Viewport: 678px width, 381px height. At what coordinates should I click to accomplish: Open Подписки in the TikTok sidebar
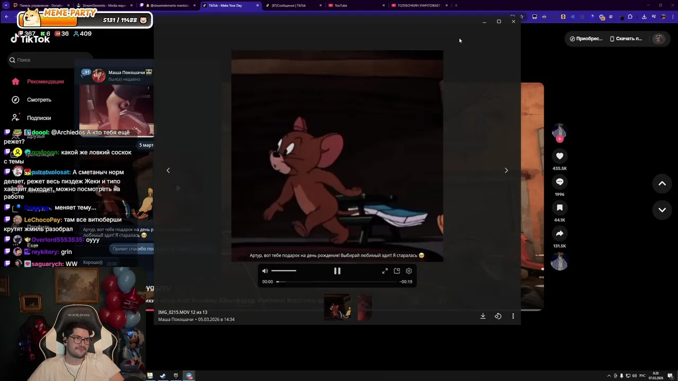coord(32,118)
